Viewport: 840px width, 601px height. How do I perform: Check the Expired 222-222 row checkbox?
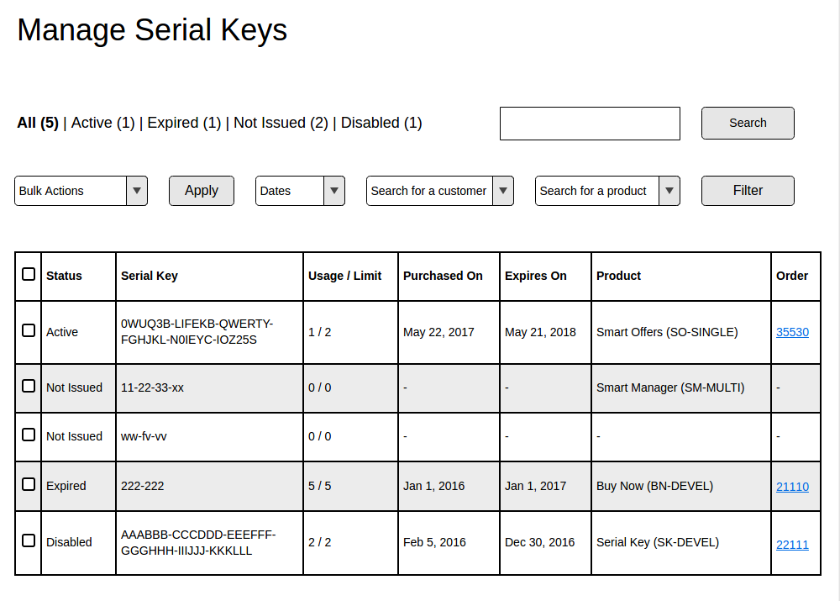pos(29,485)
